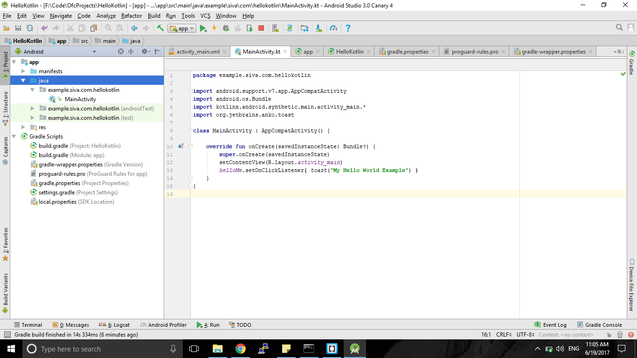This screenshot has width=637, height=358.
Task: Toggle the Favorites side tab
Action: coord(5,244)
